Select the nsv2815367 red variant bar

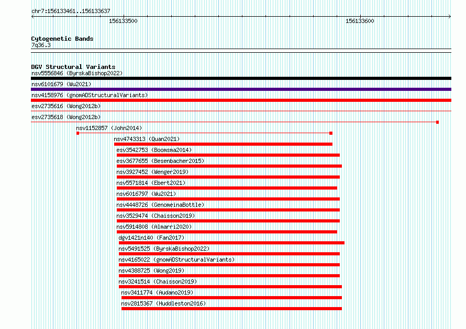[x=232, y=309]
